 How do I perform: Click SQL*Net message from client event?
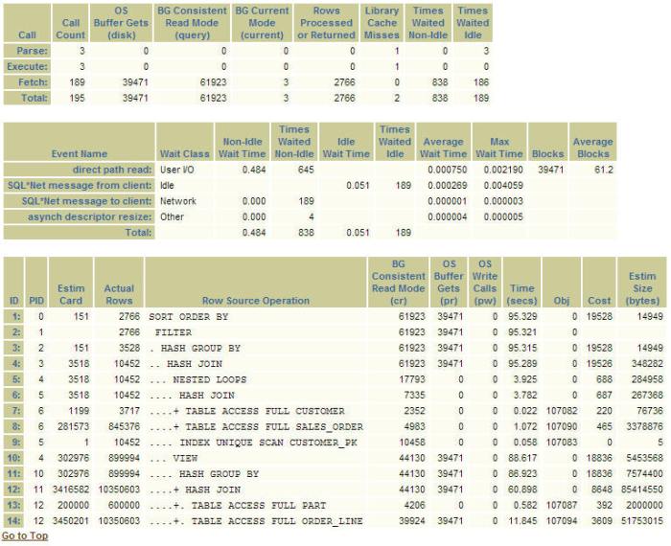coord(86,186)
